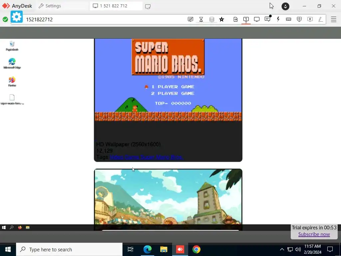
Task: Open local Windows Start menu
Action: [x=8, y=249]
